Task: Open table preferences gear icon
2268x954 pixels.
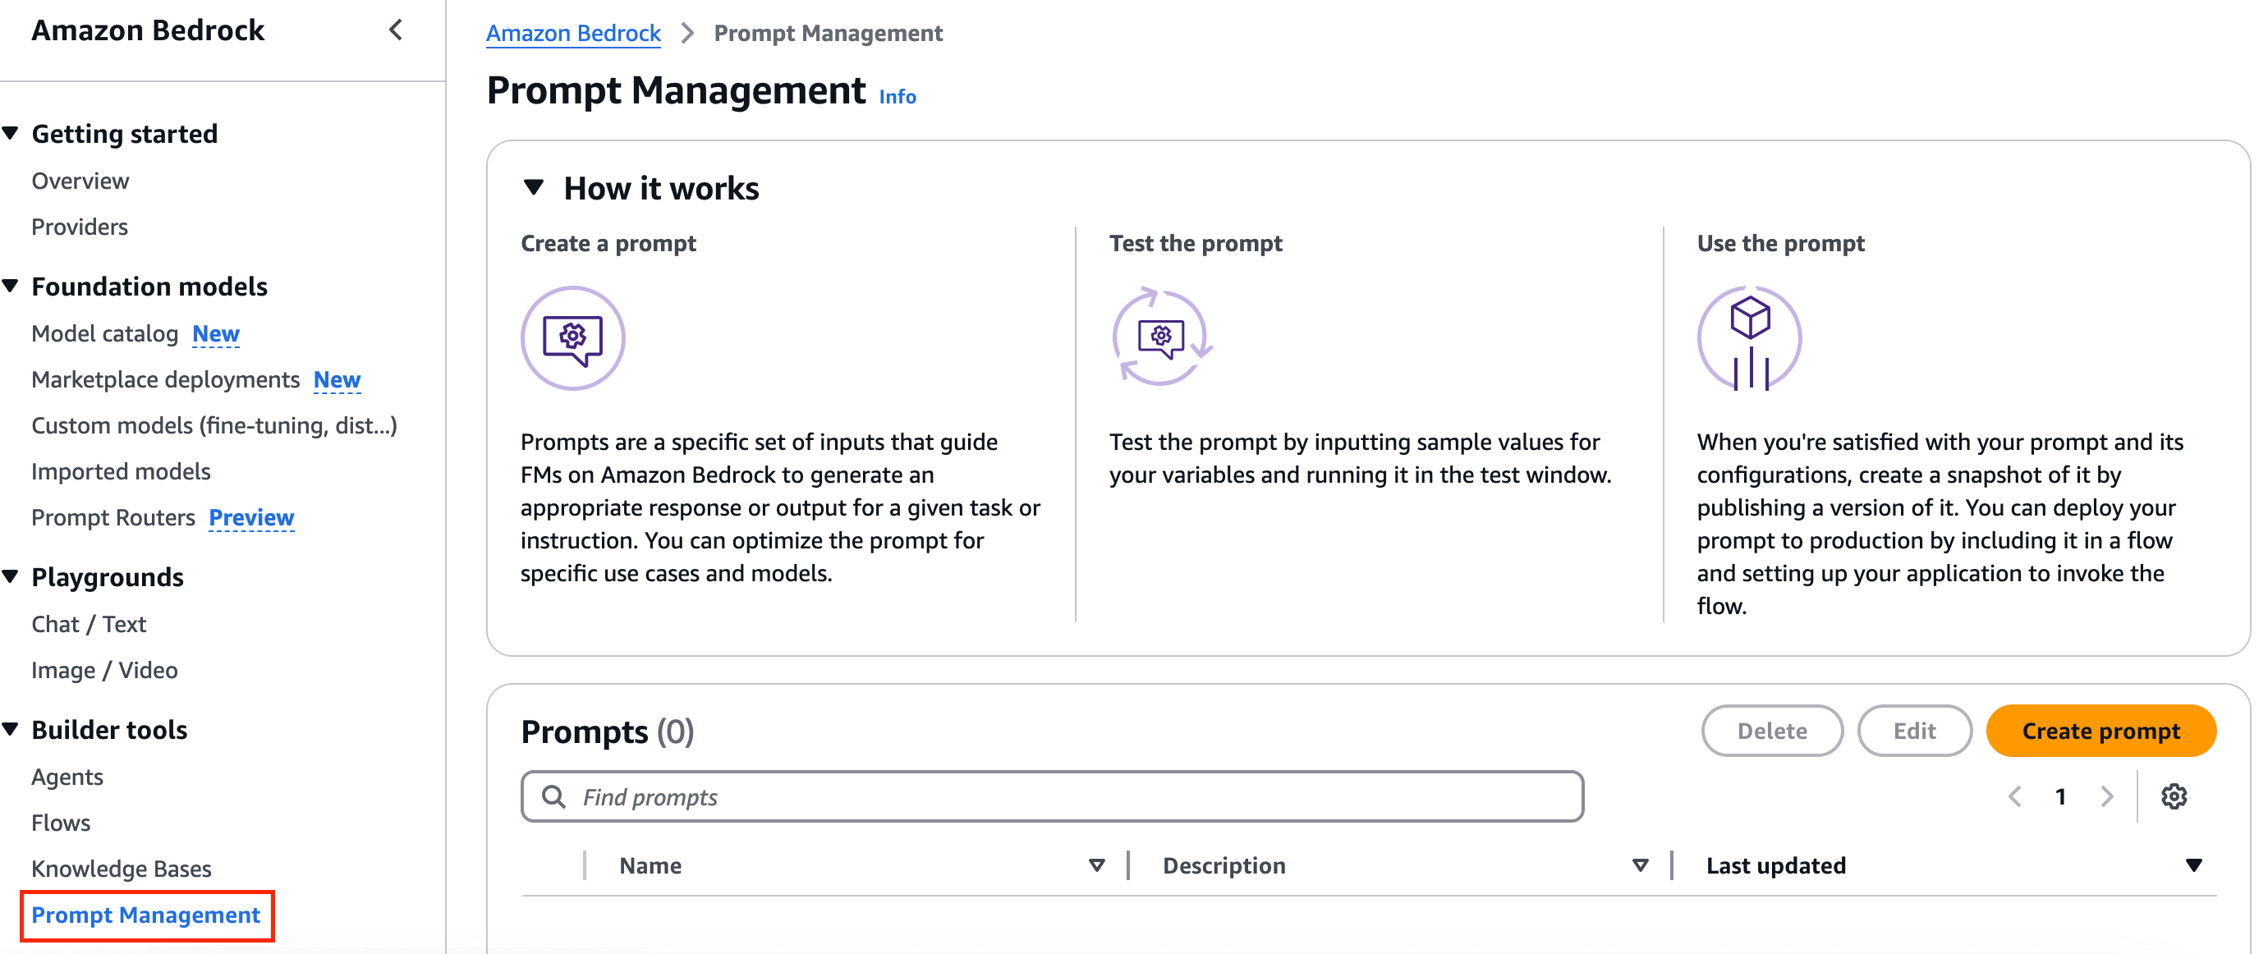Action: [x=2174, y=796]
